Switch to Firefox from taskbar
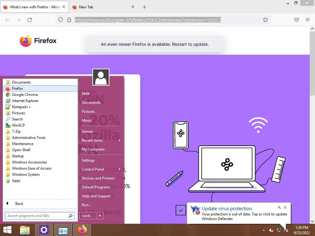The image size is (315, 236). [82, 230]
